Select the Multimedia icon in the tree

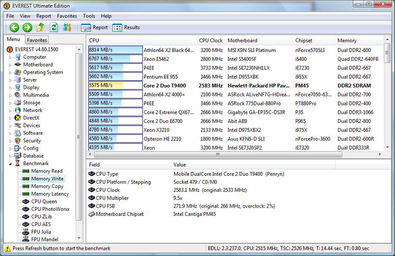coord(17,95)
